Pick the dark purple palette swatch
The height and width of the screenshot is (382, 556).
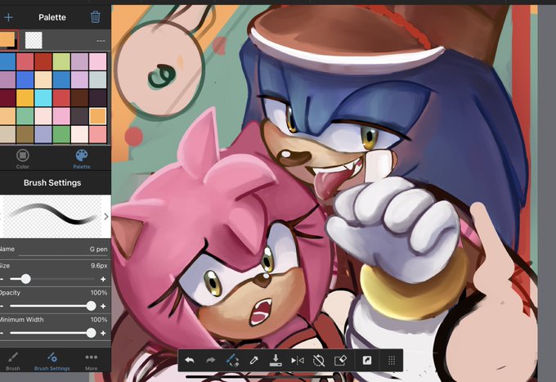[x=97, y=98]
